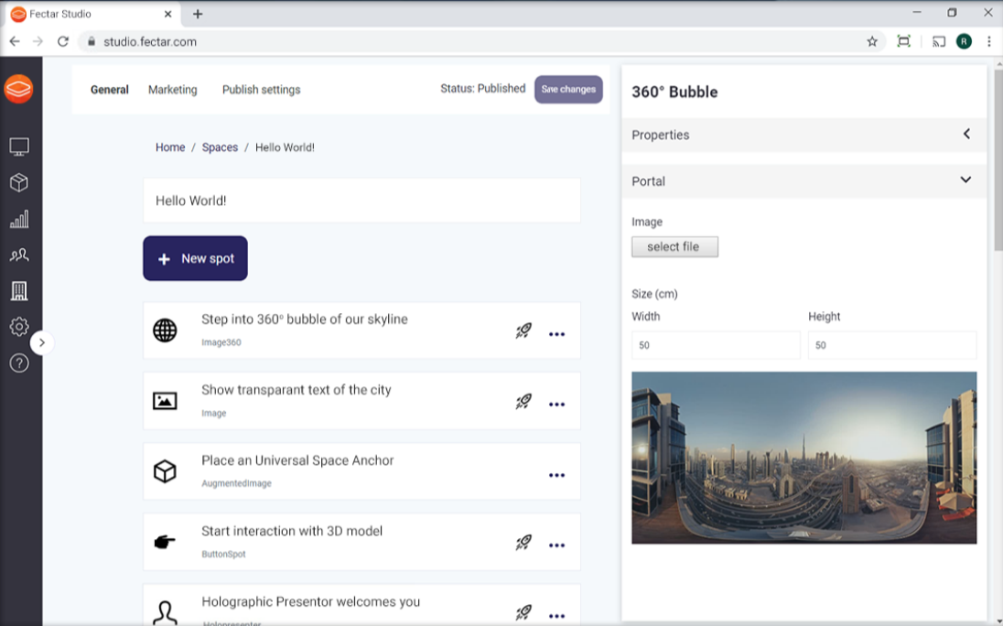Close the Fectar Studio tab
Screen dimensions: 1003x626
tap(167, 14)
